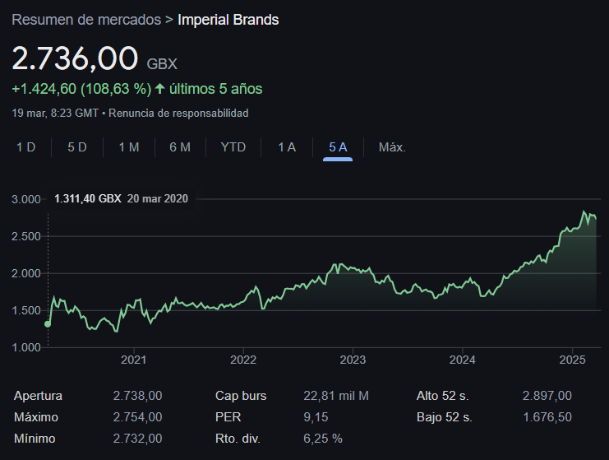Click the 2023 x-axis label
The width and height of the screenshot is (609, 460).
[x=353, y=360]
